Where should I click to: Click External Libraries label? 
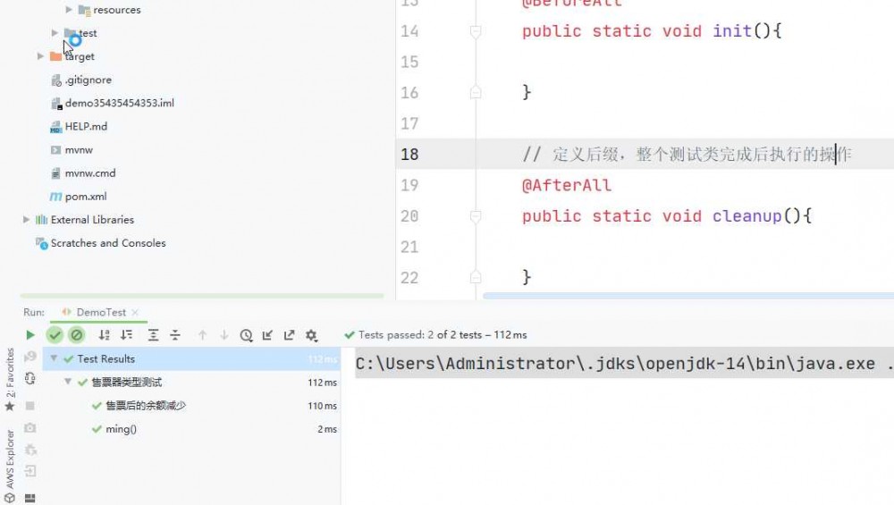92,220
